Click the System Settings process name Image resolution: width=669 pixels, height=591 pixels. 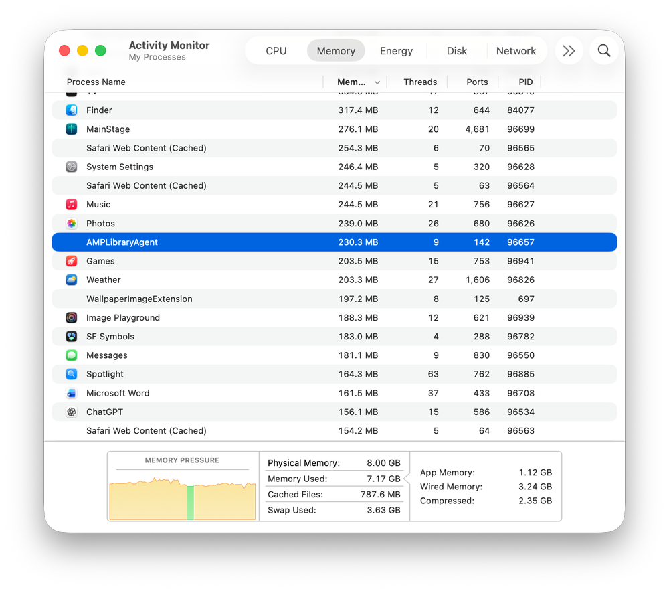(120, 167)
